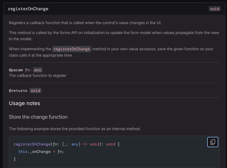Click the 'When implementing the' paragraph text

tap(30, 49)
